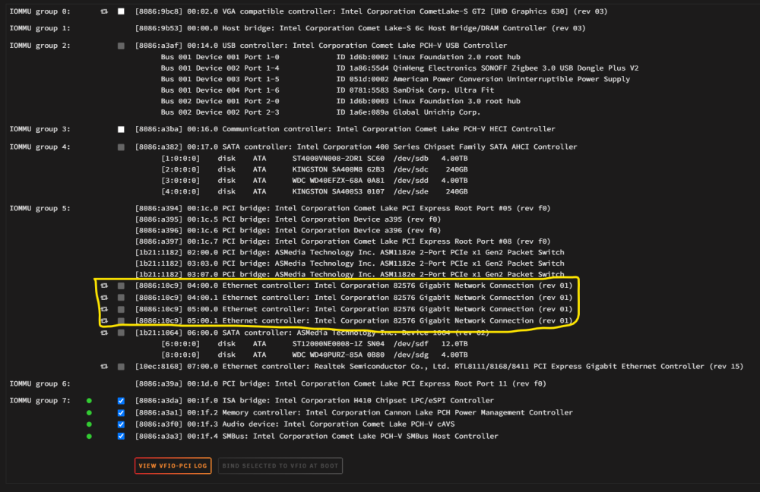Screen dimensions: 760x492
Task: Click green status dot beside SMBus
Action: coord(89,437)
